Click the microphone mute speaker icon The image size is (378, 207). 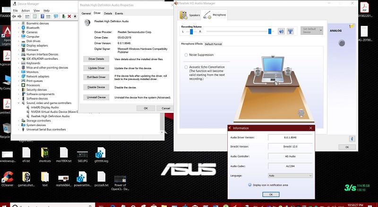[x=281, y=32]
